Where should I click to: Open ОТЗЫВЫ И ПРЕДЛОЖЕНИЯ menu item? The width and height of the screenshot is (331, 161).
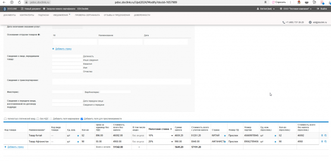117,15
